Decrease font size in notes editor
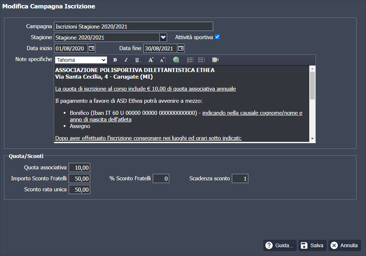366x256 pixels. coord(163,60)
